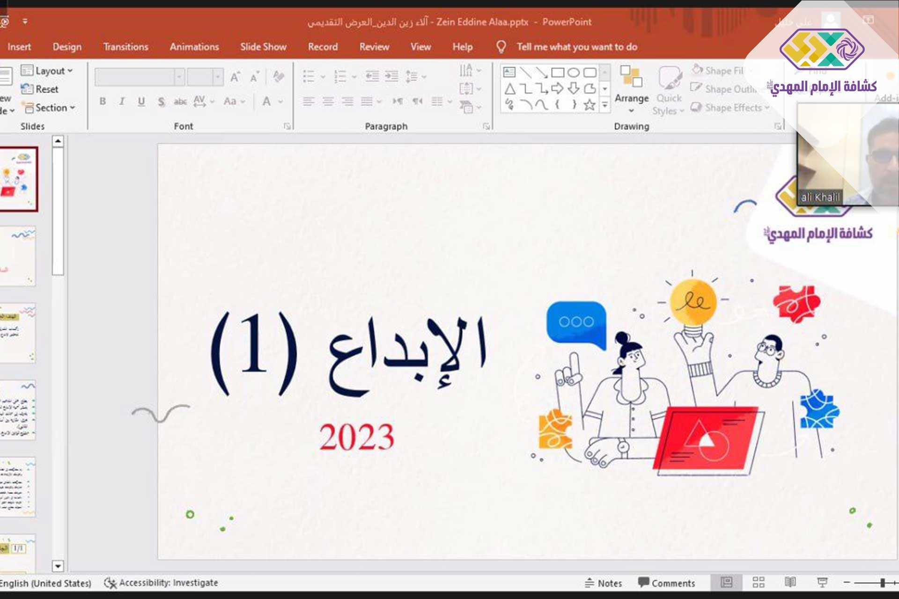Screen dimensions: 899x599
Task: Select the right arrow shape
Action: point(557,88)
